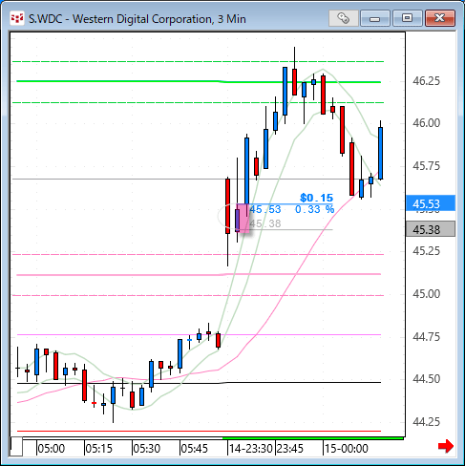Click the red CQG chart window icon
465x466 pixels.
click(x=17, y=18)
